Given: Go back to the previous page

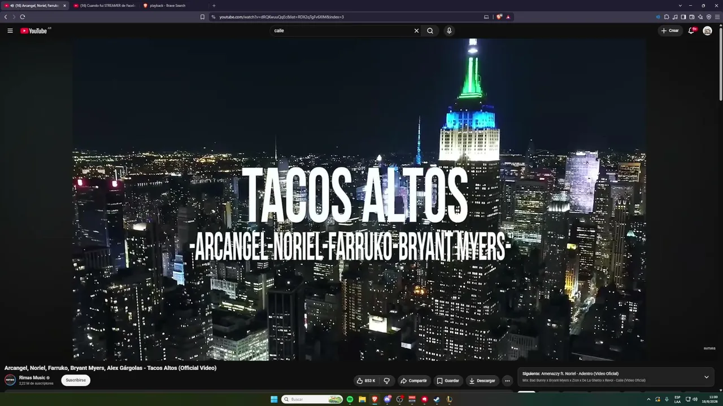Looking at the screenshot, I should pyautogui.click(x=6, y=17).
